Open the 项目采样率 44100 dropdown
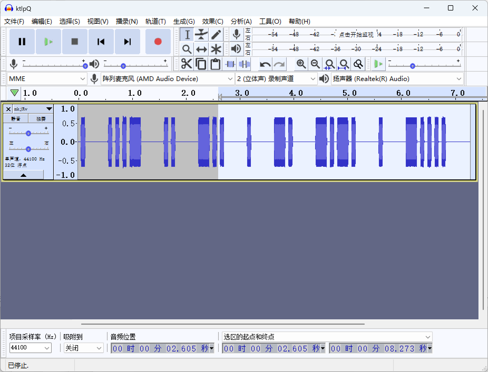This screenshot has height=372, width=488. point(30,348)
